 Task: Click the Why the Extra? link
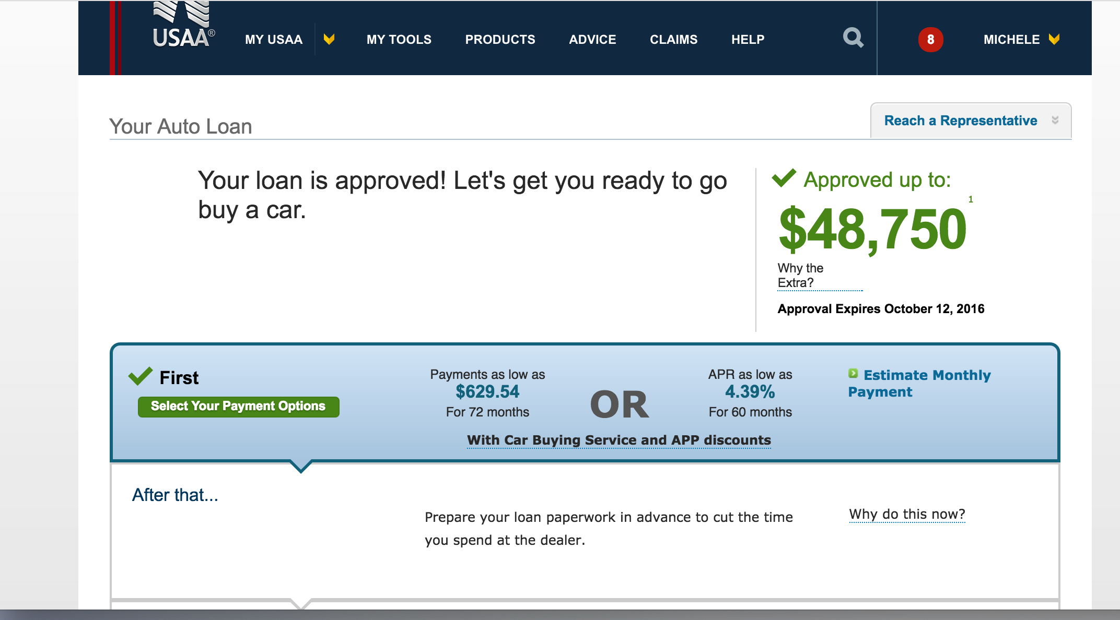point(800,276)
